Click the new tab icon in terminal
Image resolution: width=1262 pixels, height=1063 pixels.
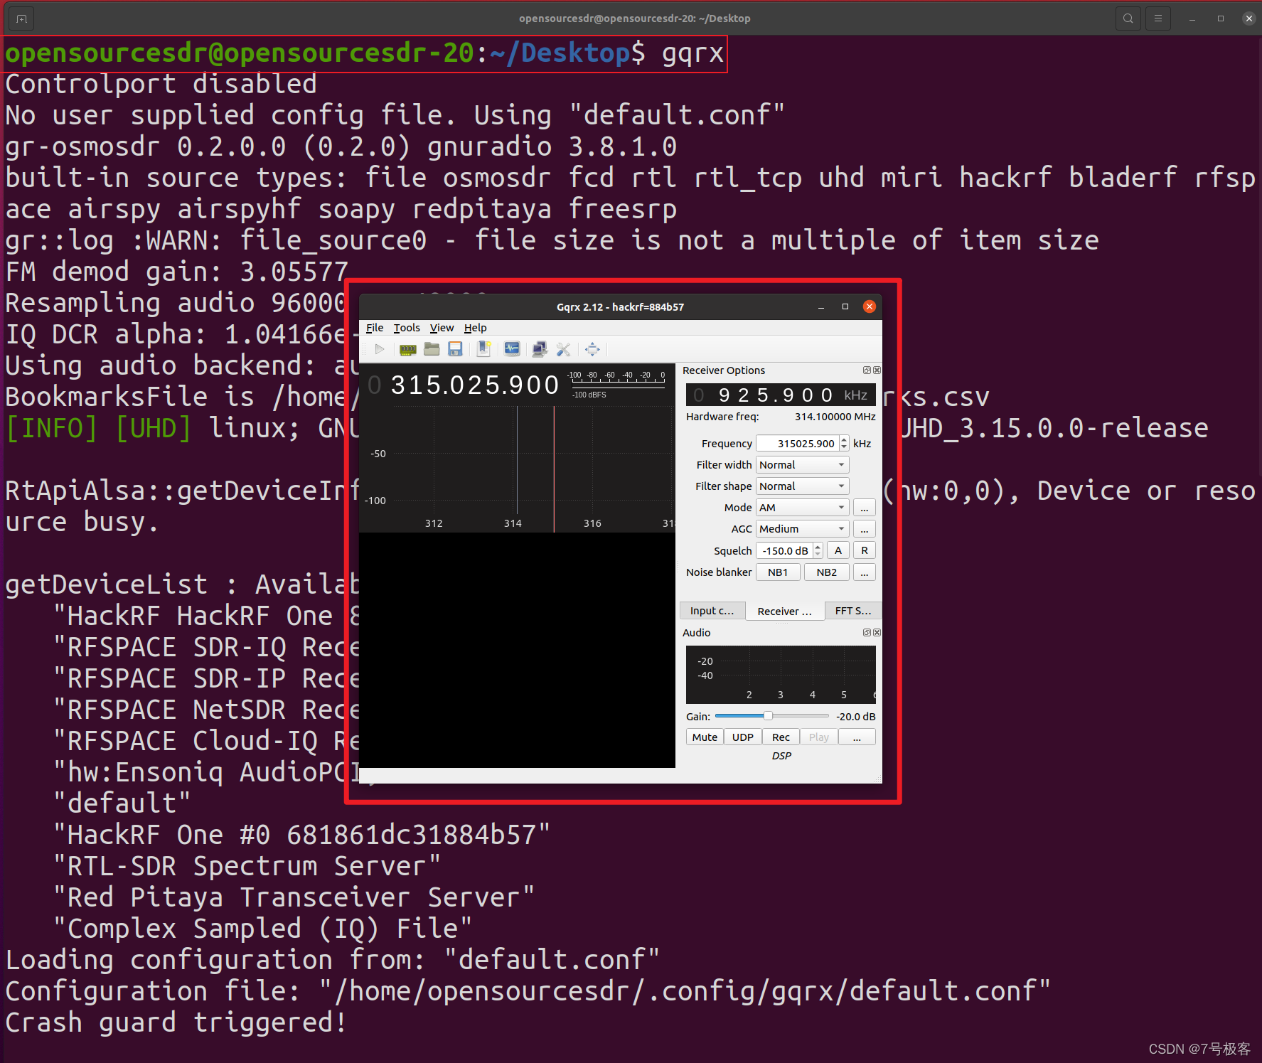(22, 18)
